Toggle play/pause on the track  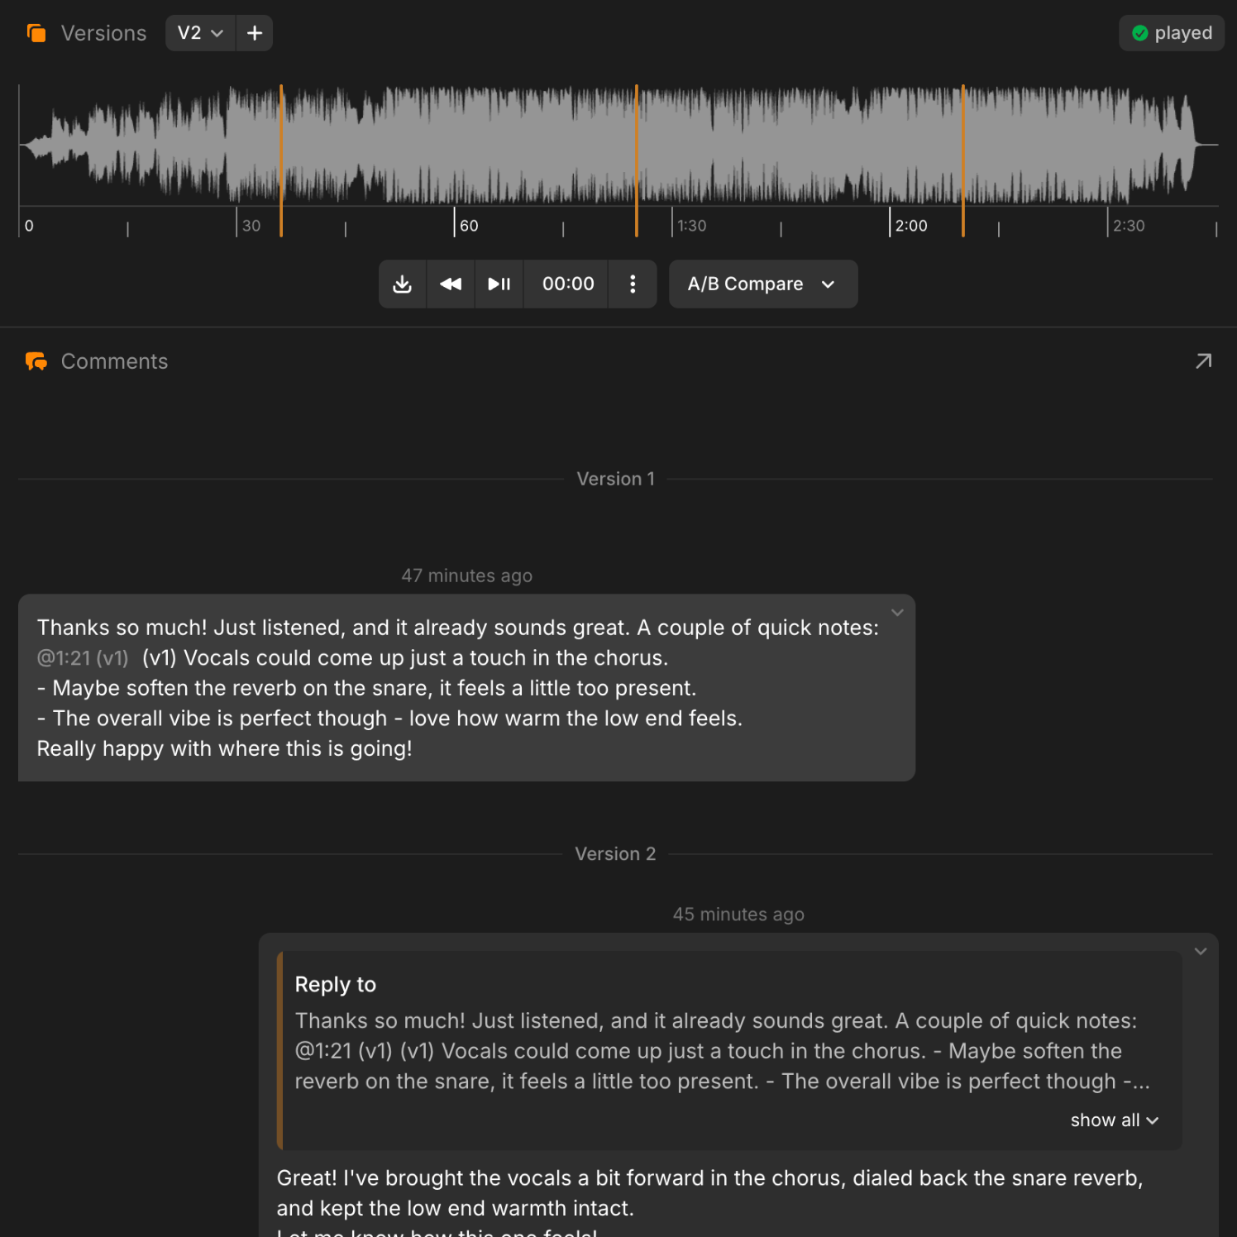point(499,284)
